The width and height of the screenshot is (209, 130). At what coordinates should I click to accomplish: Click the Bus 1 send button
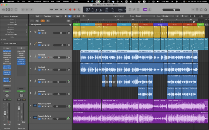[x=6, y=79]
